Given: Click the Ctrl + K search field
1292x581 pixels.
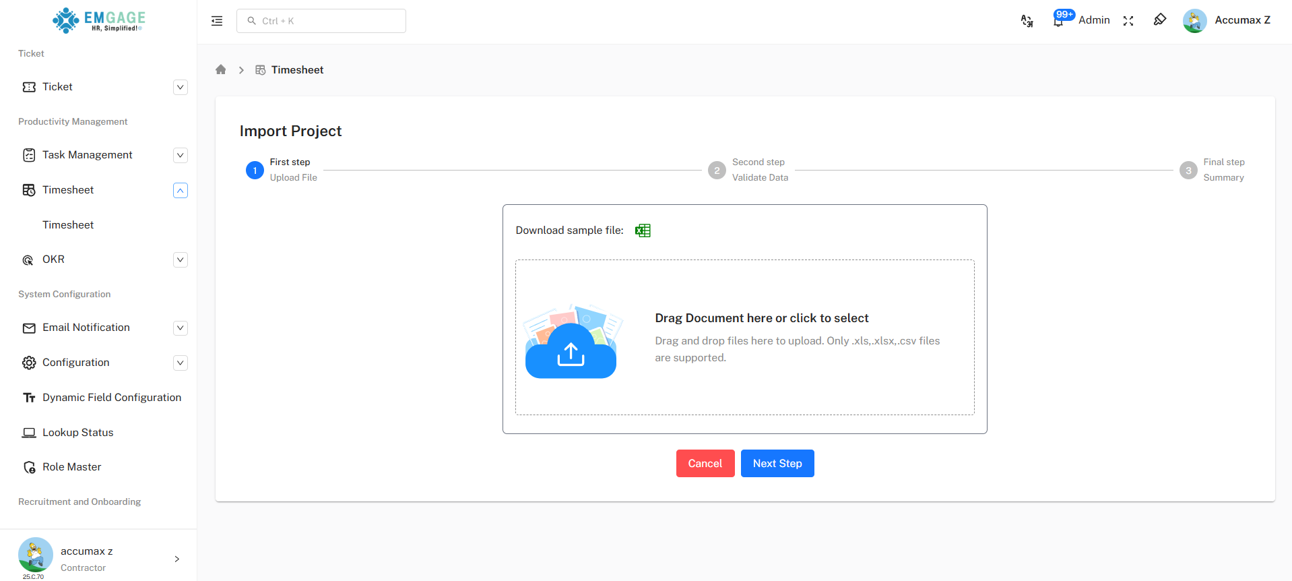Looking at the screenshot, I should point(321,21).
